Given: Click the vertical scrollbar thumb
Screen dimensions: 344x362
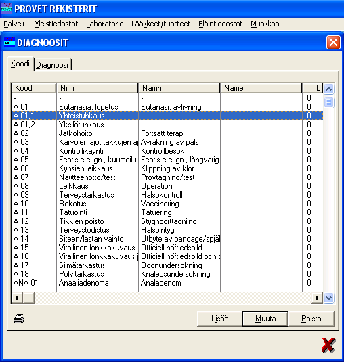Looking at the screenshot, I should pyautogui.click(x=328, y=102).
